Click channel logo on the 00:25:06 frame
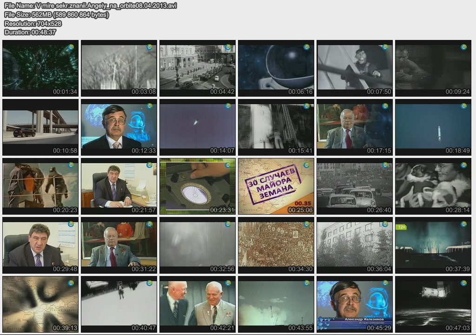The image size is (476, 335). pos(306,165)
